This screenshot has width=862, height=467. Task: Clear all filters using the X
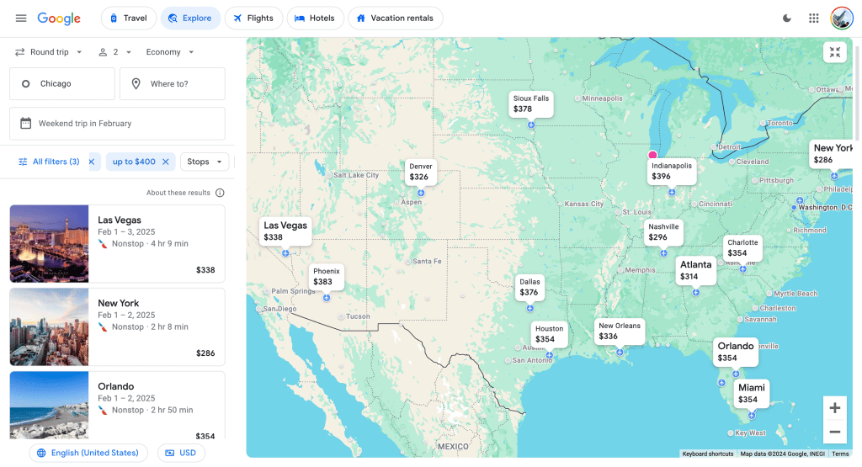pyautogui.click(x=92, y=162)
